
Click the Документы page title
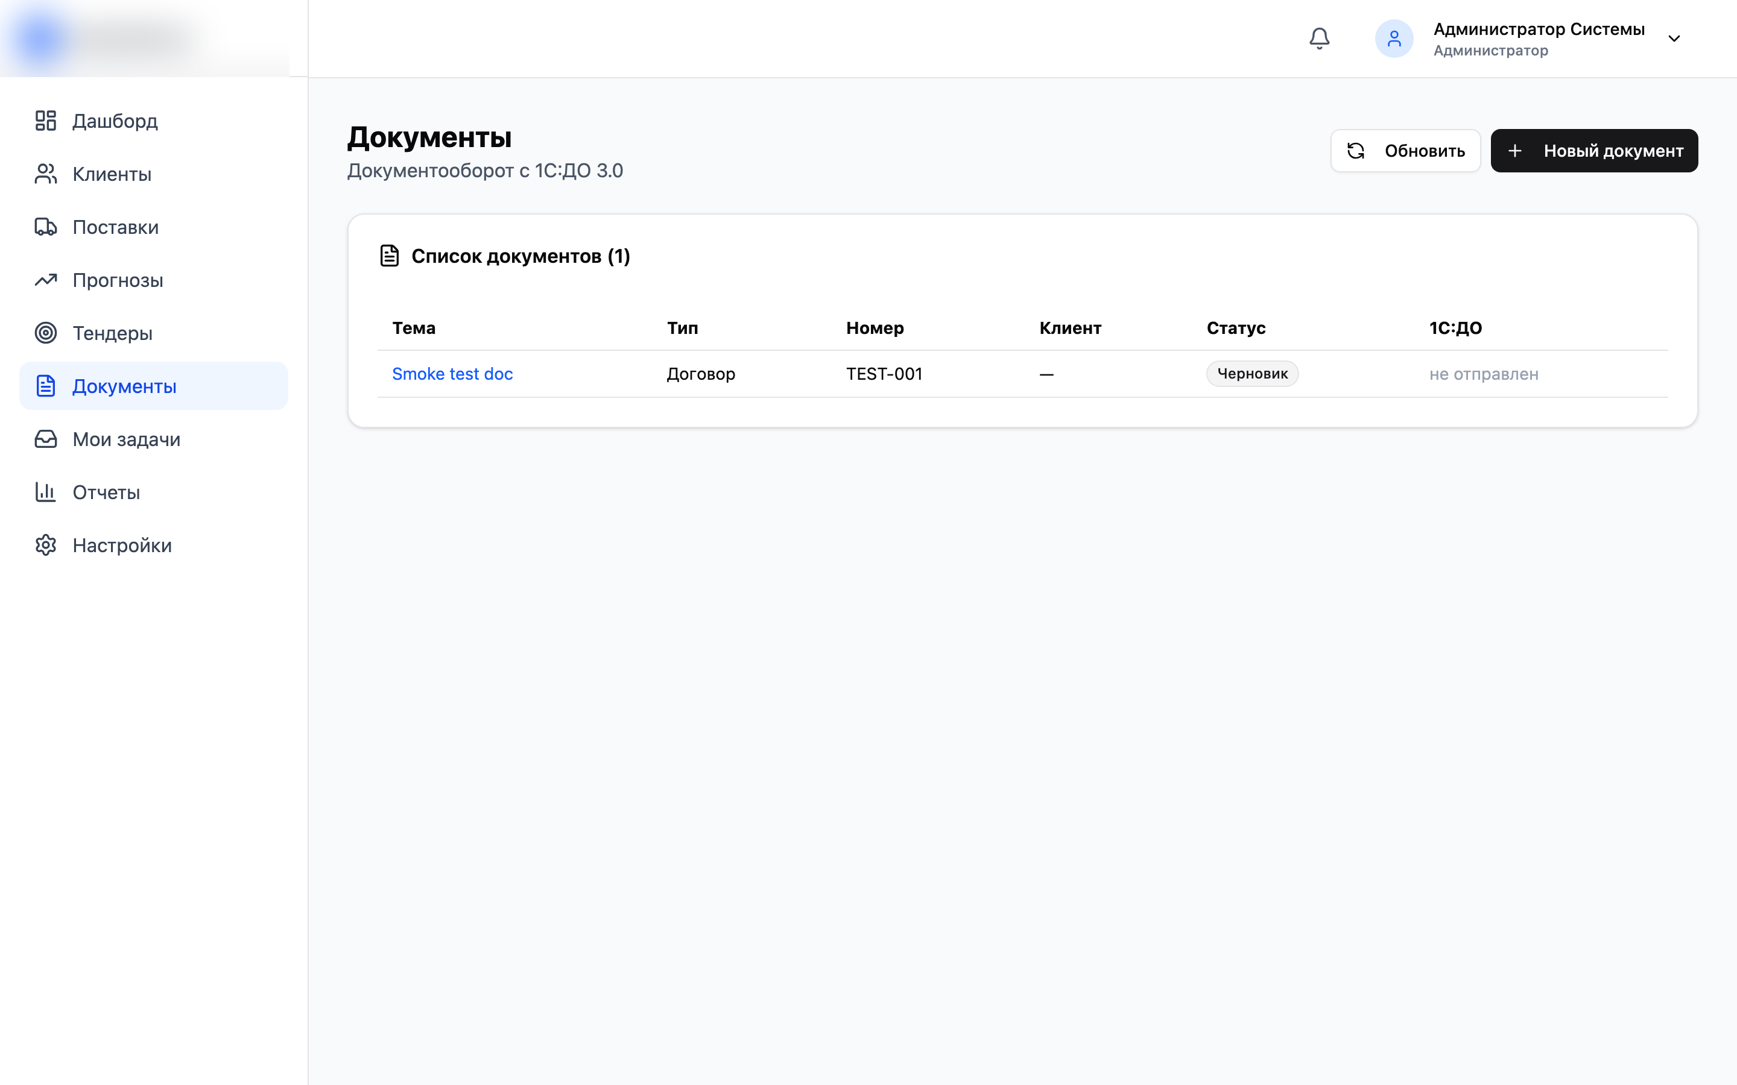[429, 137]
